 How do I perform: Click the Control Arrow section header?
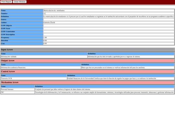[x=87, y=71]
